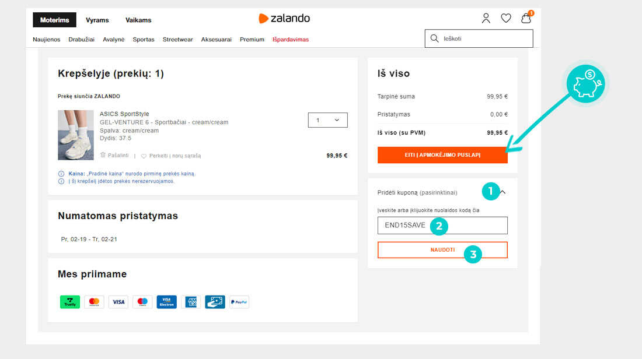Click the PayPal payment icon
This screenshot has width=642, height=359.
click(239, 302)
